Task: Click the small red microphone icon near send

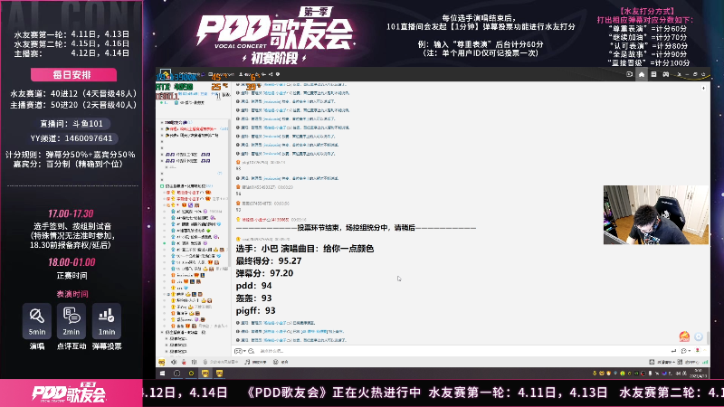Action: 697,351
